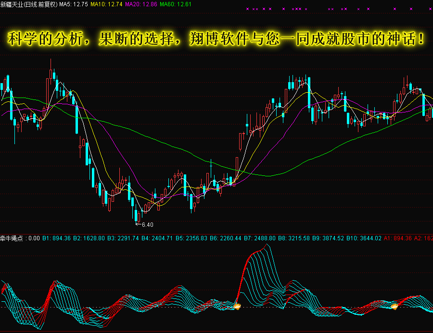Click the B9: 3874.52 value
This screenshot has width=433, height=333.
click(328, 238)
